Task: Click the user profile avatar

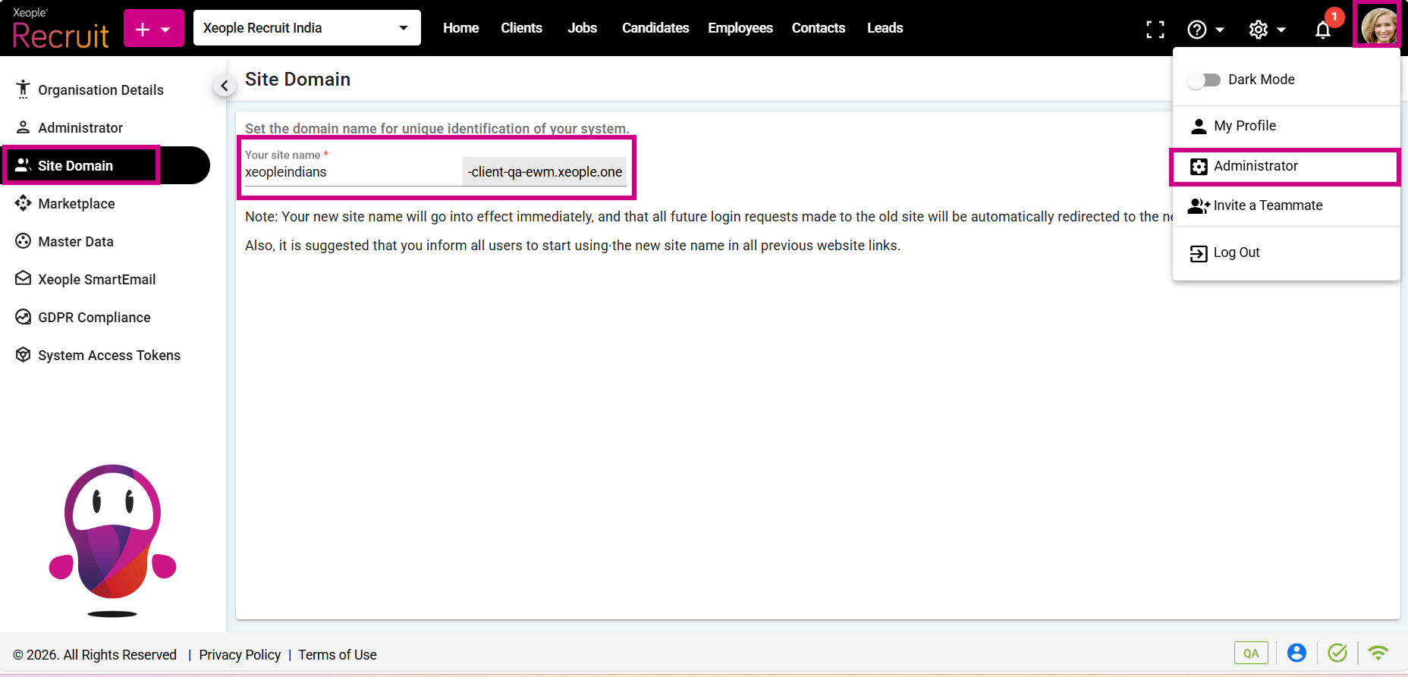Action: coord(1378,27)
